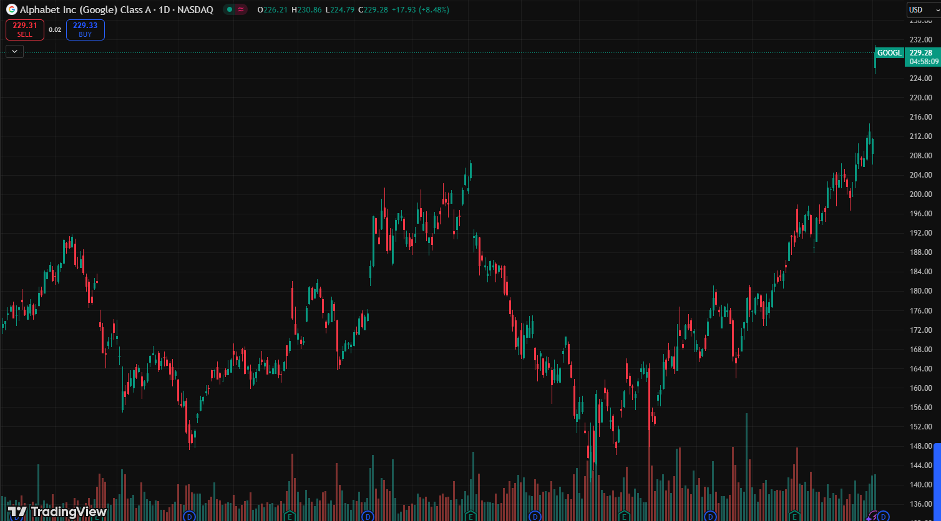Click the pink data update mode icon

241,10
